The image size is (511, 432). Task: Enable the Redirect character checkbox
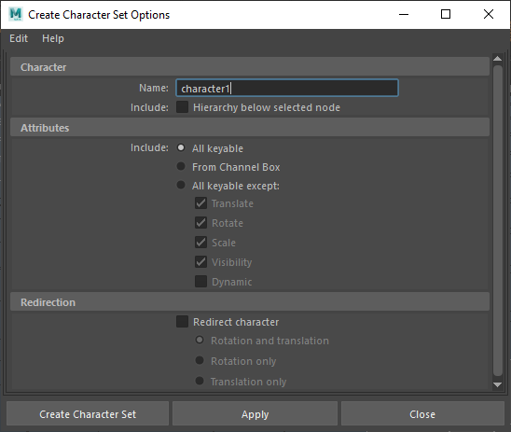pyautogui.click(x=182, y=322)
